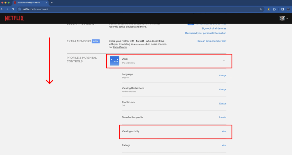Bookmark this page with the star icon
The image size is (292, 155).
pyautogui.click(x=261, y=9)
